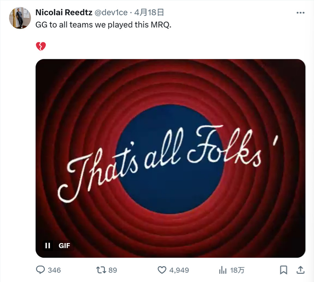Like the tweet with the heart icon
The width and height of the screenshot is (314, 282).
(x=162, y=270)
